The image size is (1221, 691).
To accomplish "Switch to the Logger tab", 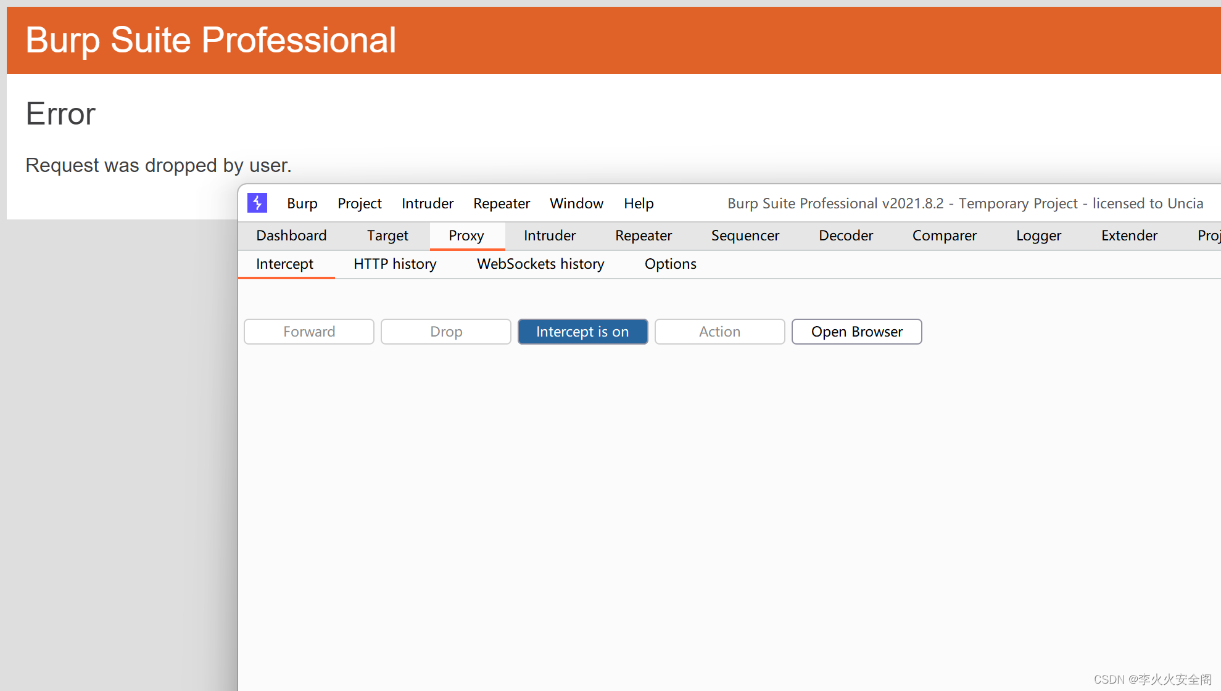I will [x=1039, y=235].
